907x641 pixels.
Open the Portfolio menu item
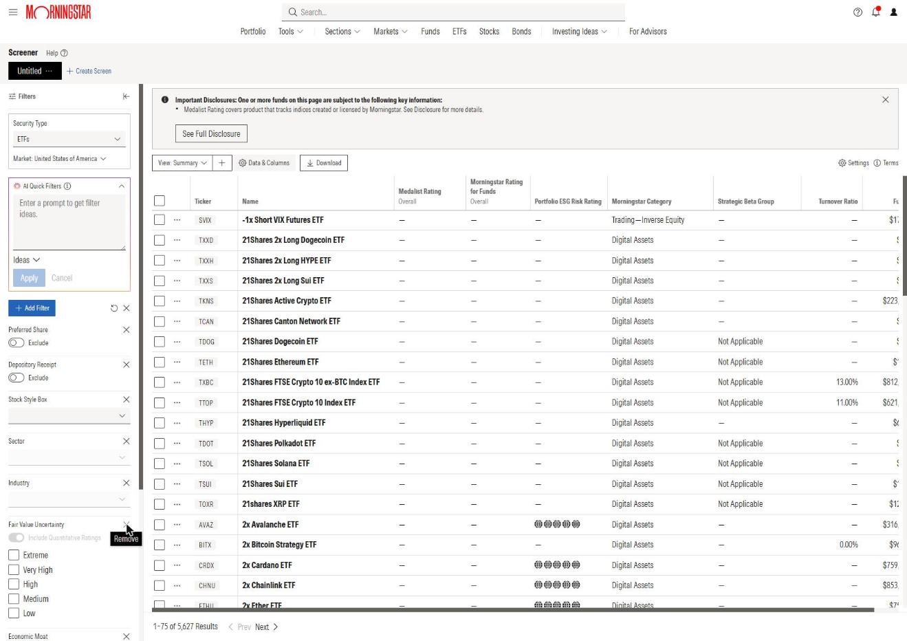coord(253,32)
